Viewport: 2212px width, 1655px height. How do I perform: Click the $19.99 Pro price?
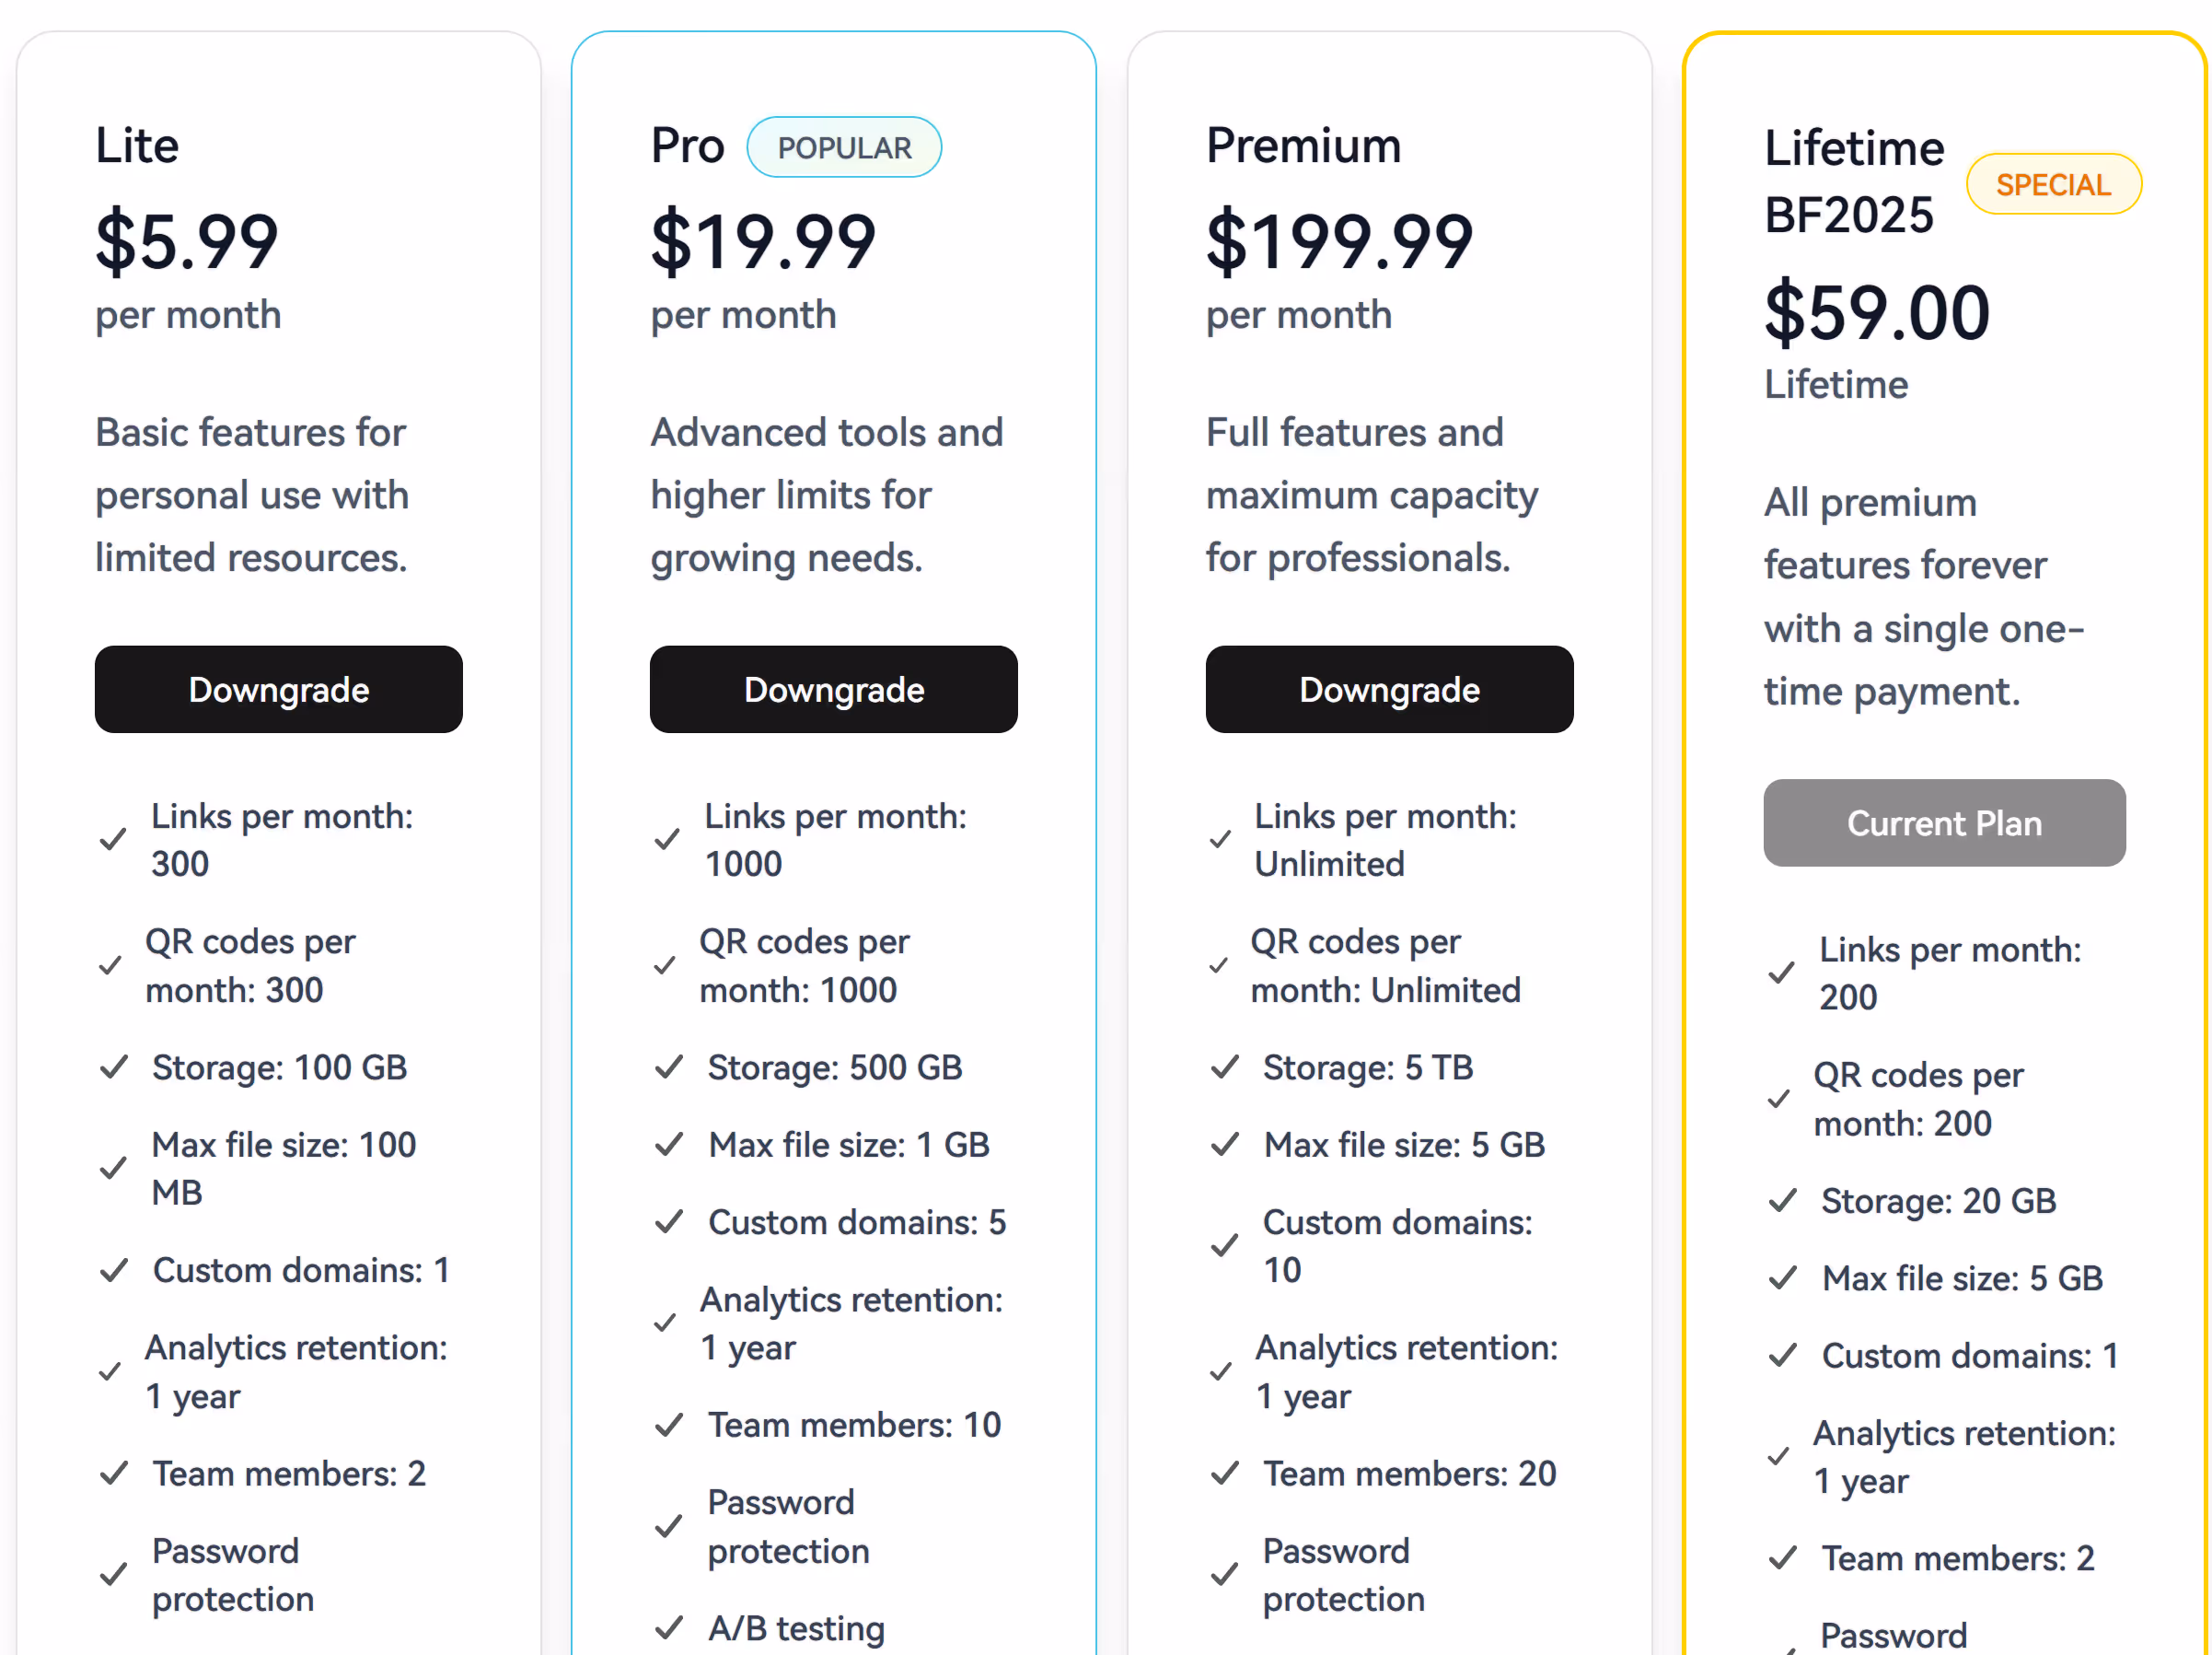763,242
